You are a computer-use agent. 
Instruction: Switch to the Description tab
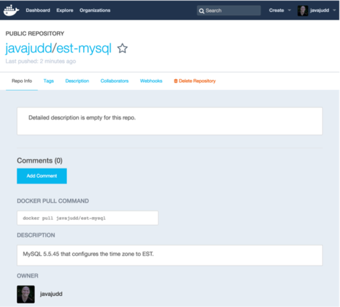point(77,81)
